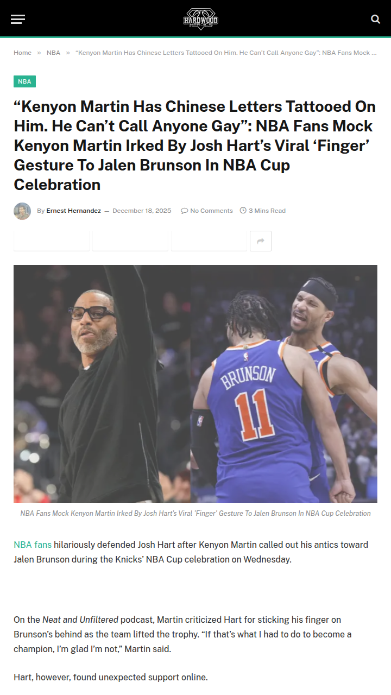391x695 pixels.
Task: Click the December 18, 2025 date
Action: (x=142, y=211)
